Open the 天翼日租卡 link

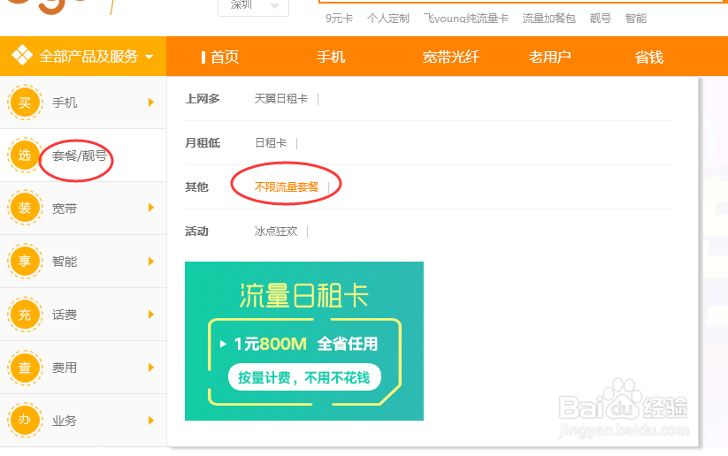[x=281, y=99]
